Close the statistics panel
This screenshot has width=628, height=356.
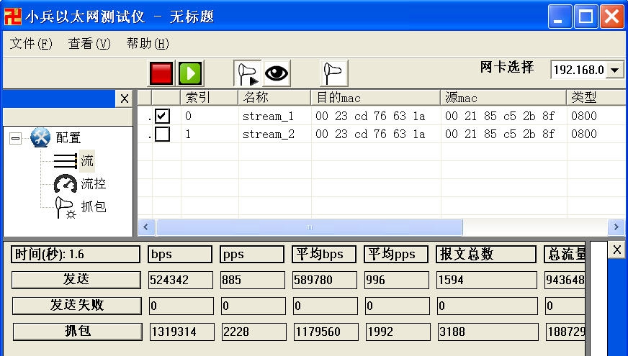click(616, 250)
